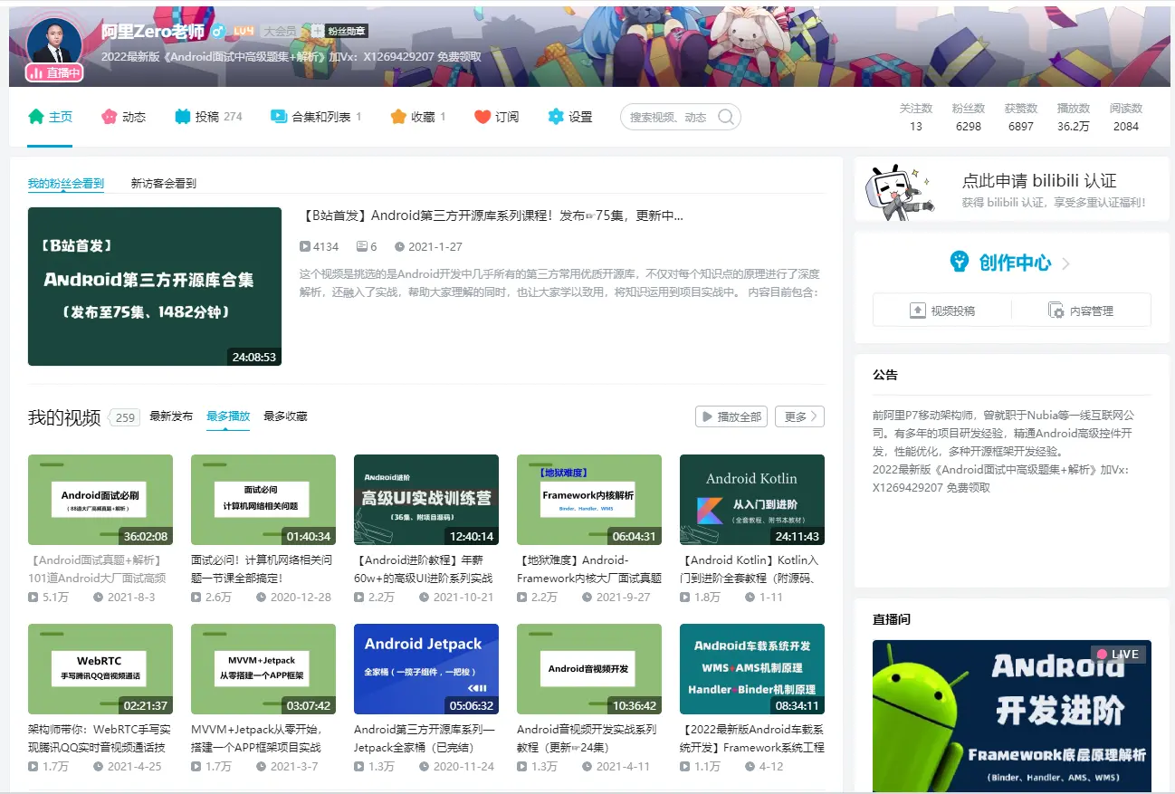Viewport: 1175px width, 794px height.
Task: Open the 关注数 13 following count
Action: point(916,117)
